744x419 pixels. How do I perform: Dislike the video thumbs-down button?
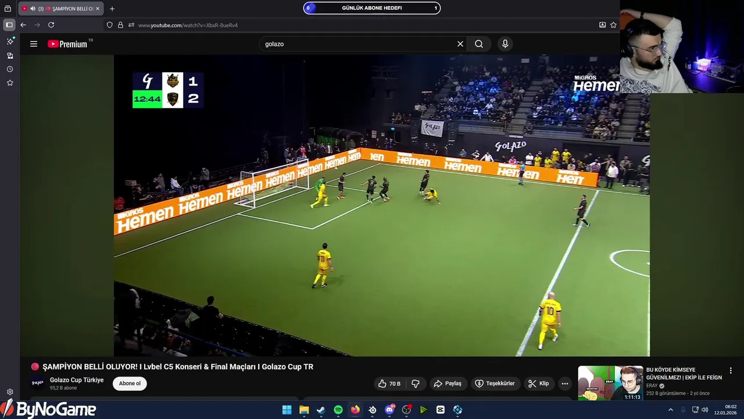(x=416, y=384)
